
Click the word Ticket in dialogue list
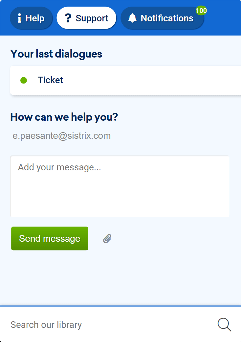tap(50, 80)
